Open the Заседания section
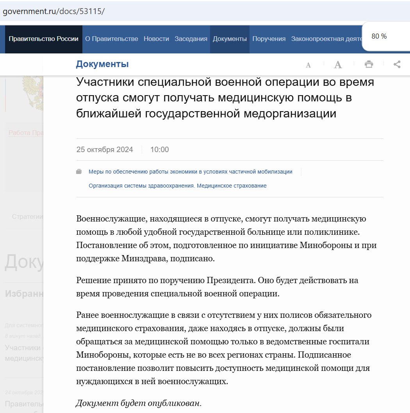 [x=191, y=39]
